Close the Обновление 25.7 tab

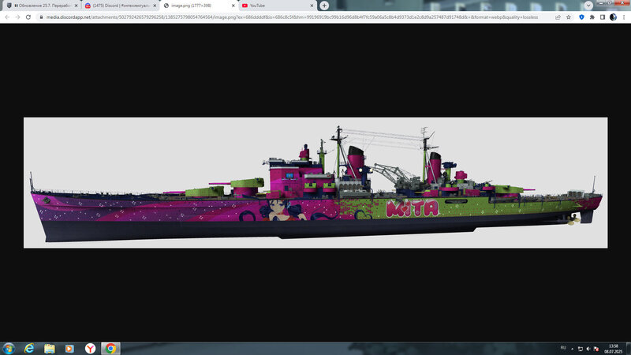[x=76, y=6]
